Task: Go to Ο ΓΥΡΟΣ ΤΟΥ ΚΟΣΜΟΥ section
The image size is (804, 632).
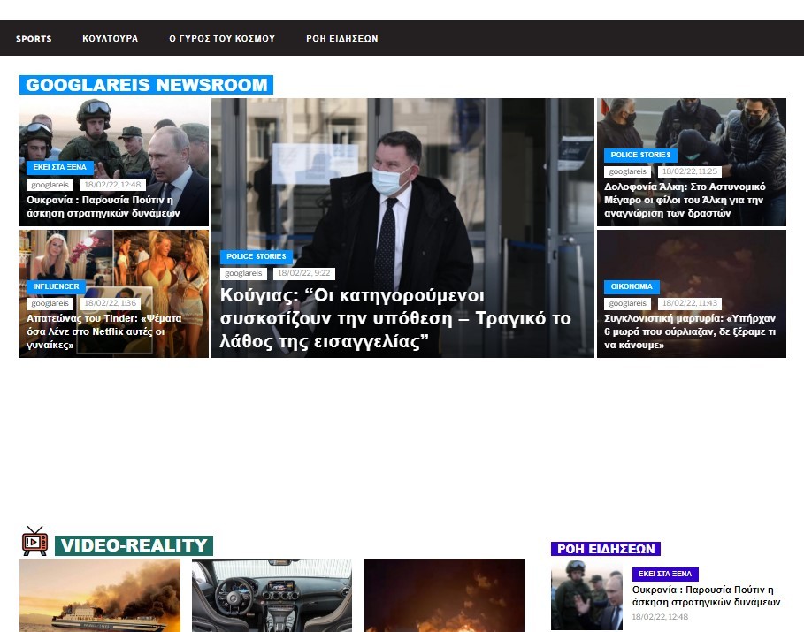Action: (222, 39)
